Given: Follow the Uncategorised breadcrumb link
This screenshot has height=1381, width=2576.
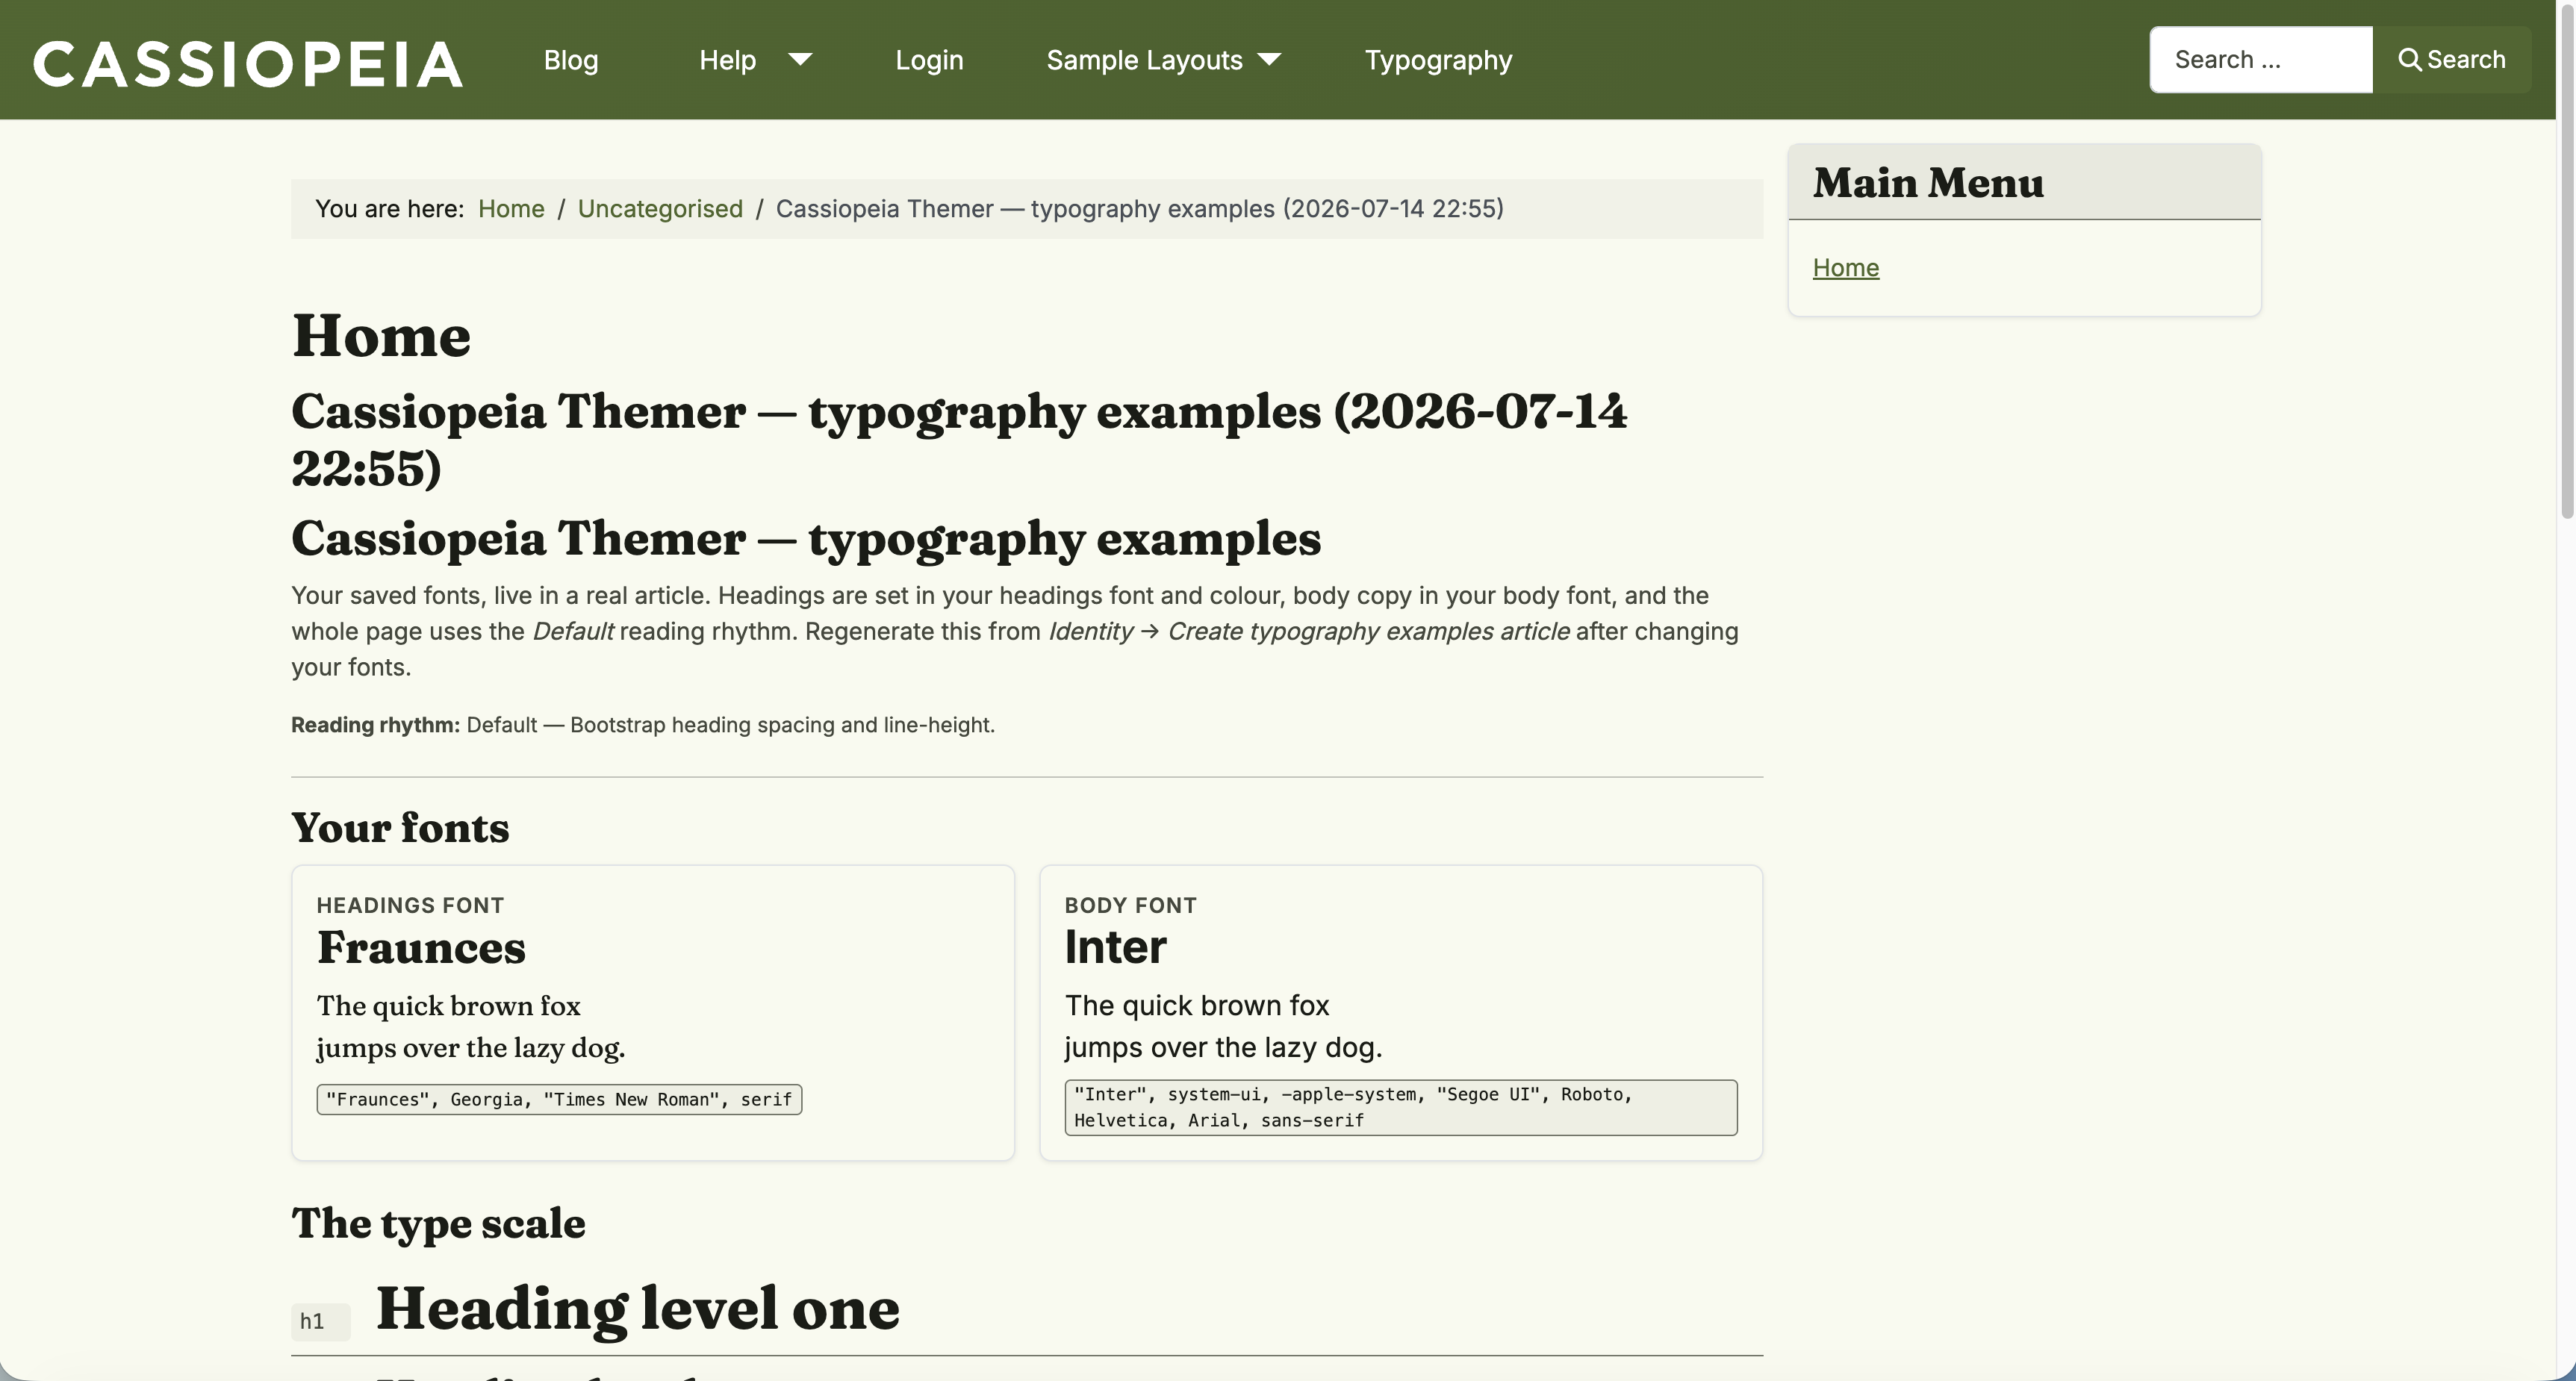Looking at the screenshot, I should pos(660,208).
